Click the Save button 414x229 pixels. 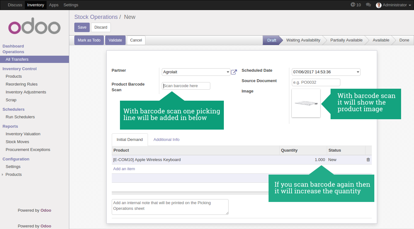tap(82, 27)
